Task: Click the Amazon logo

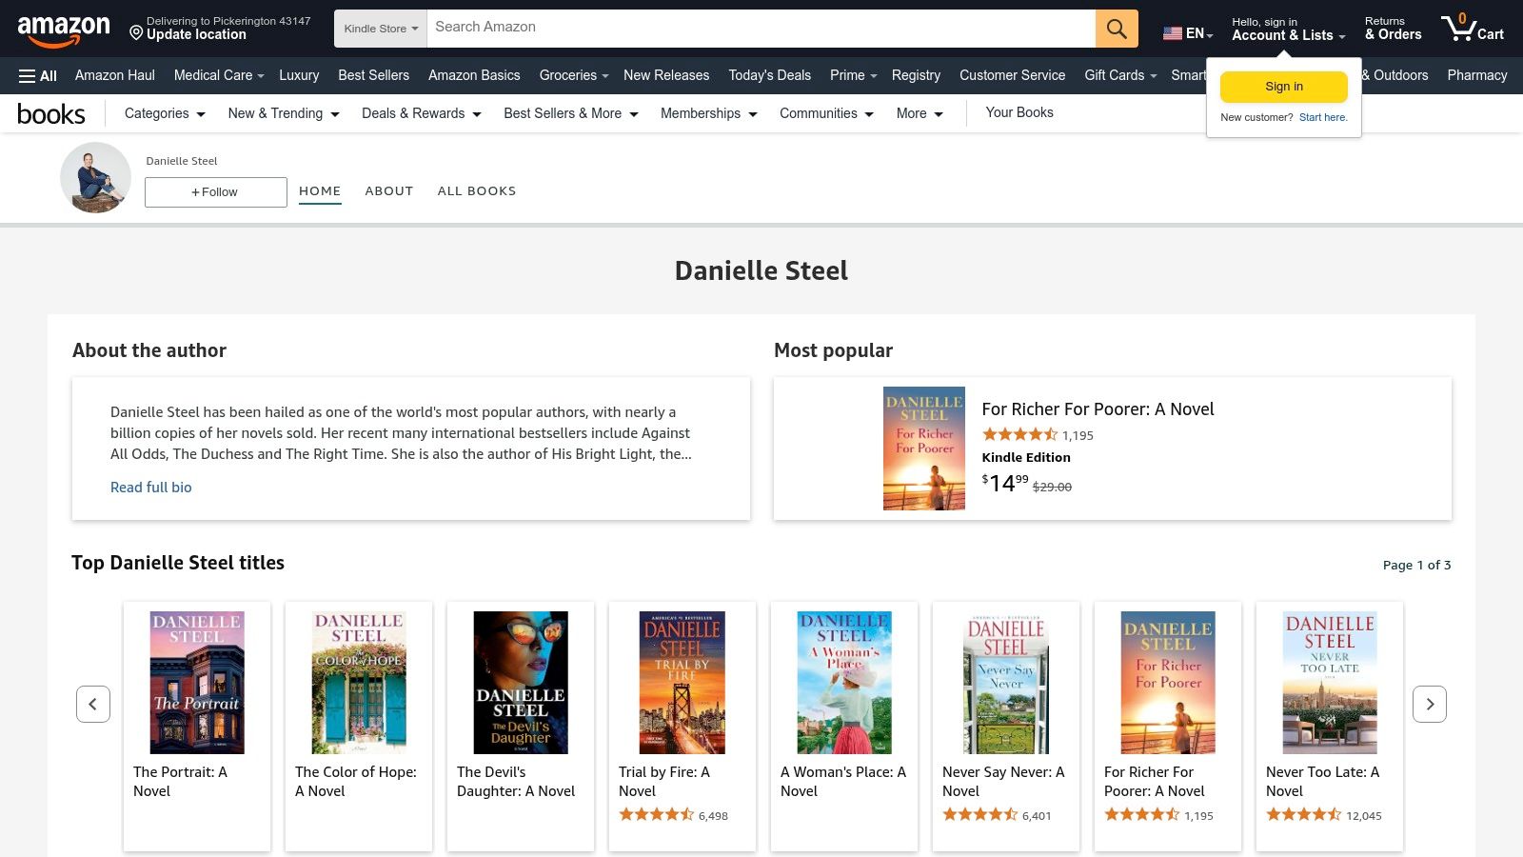Action: pyautogui.click(x=64, y=30)
